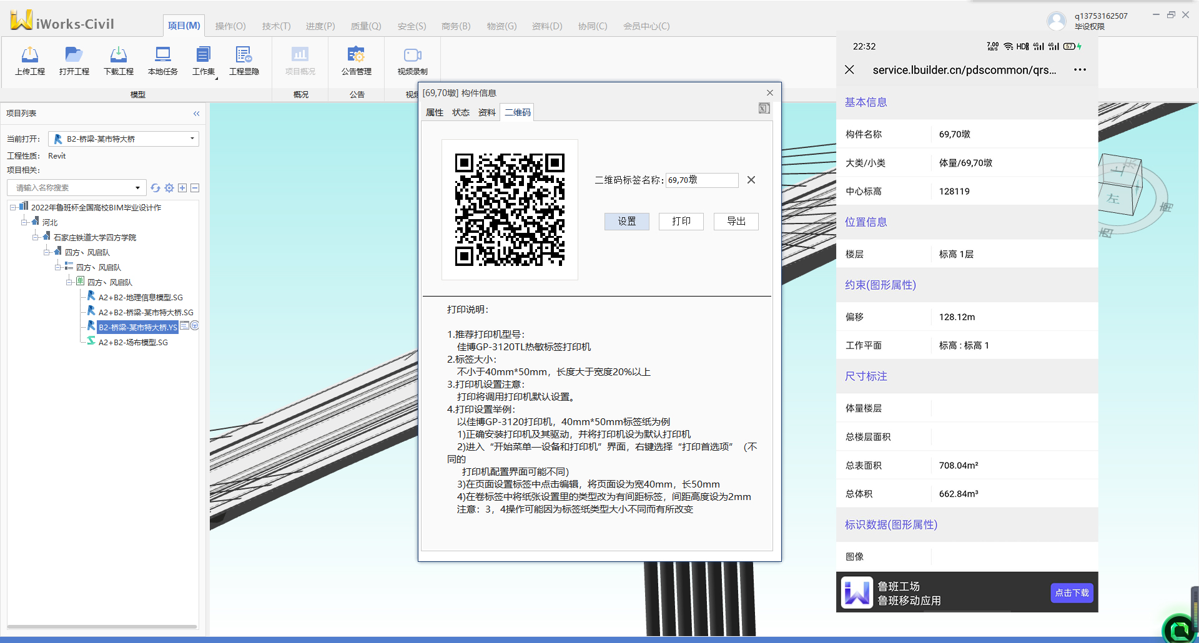1199x643 pixels.
Task: Open the 会员中心(C) menu
Action: click(x=646, y=26)
